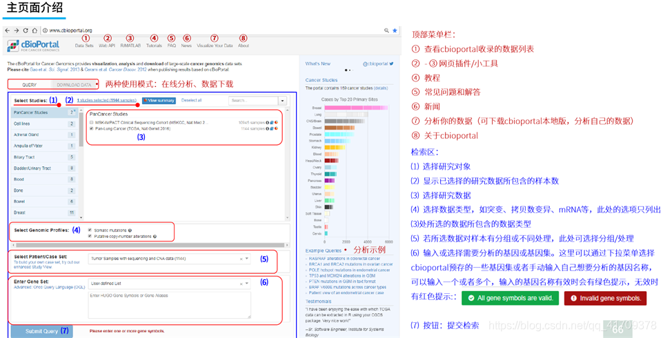Image resolution: width=663 pixels, height=338 pixels.
Task: Open Advanced: Onco Query Language (OQL) link
Action: [50, 287]
